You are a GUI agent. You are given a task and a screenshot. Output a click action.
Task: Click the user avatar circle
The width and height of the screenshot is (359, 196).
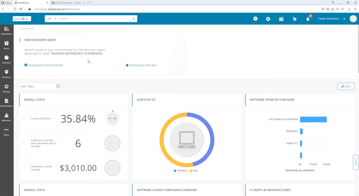pyautogui.click(x=353, y=19)
